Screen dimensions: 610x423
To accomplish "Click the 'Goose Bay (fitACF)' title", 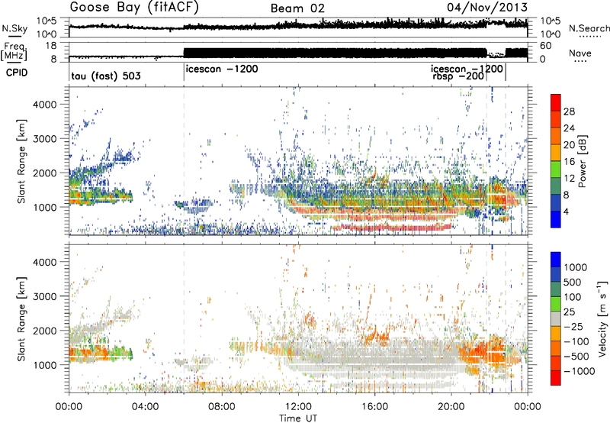I will (x=134, y=8).
